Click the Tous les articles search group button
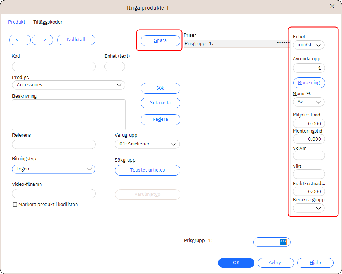The height and width of the screenshot is (274, 342). coord(147,170)
